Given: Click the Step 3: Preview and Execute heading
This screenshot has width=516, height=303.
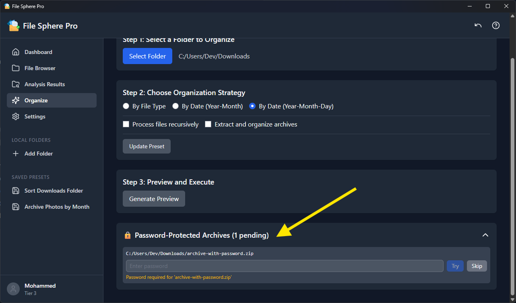Looking at the screenshot, I should pyautogui.click(x=168, y=182).
